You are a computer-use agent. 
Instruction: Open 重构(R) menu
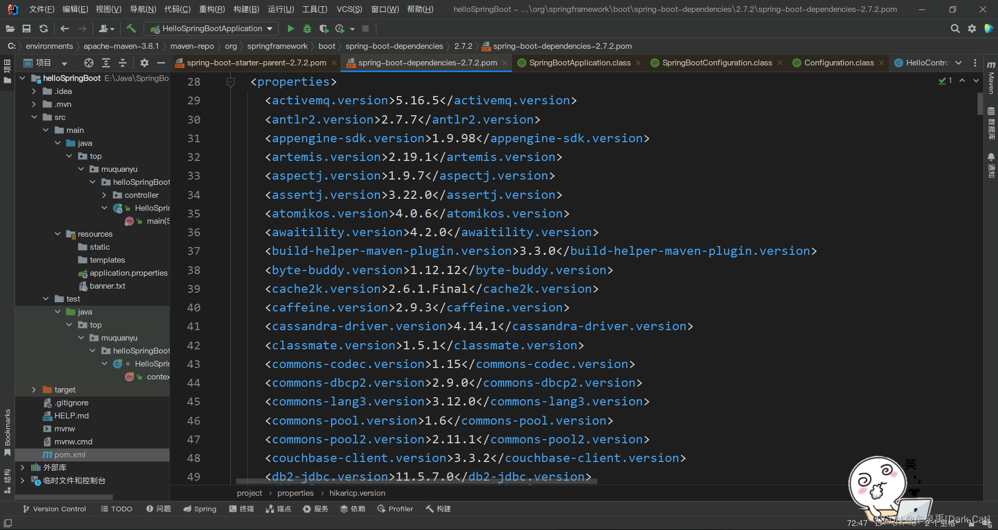tap(212, 9)
